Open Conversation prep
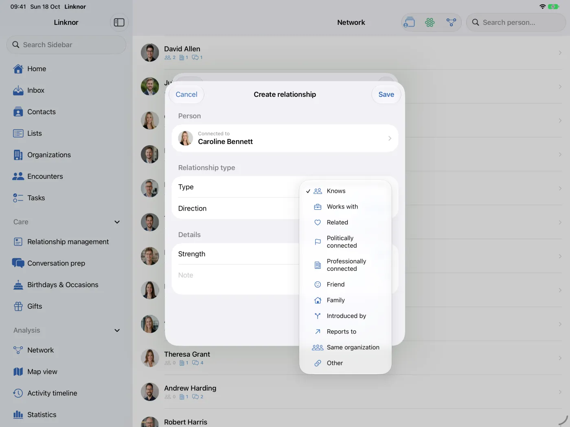The image size is (570, 427). coord(66,263)
